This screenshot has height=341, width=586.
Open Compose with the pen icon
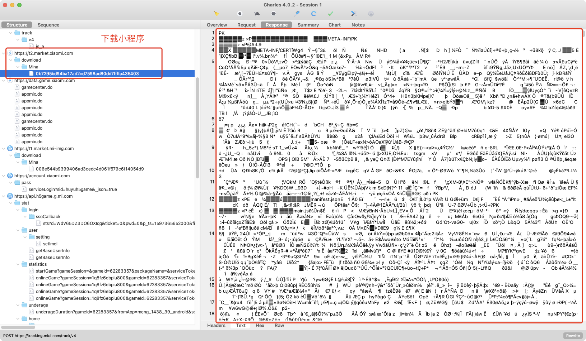(297, 14)
